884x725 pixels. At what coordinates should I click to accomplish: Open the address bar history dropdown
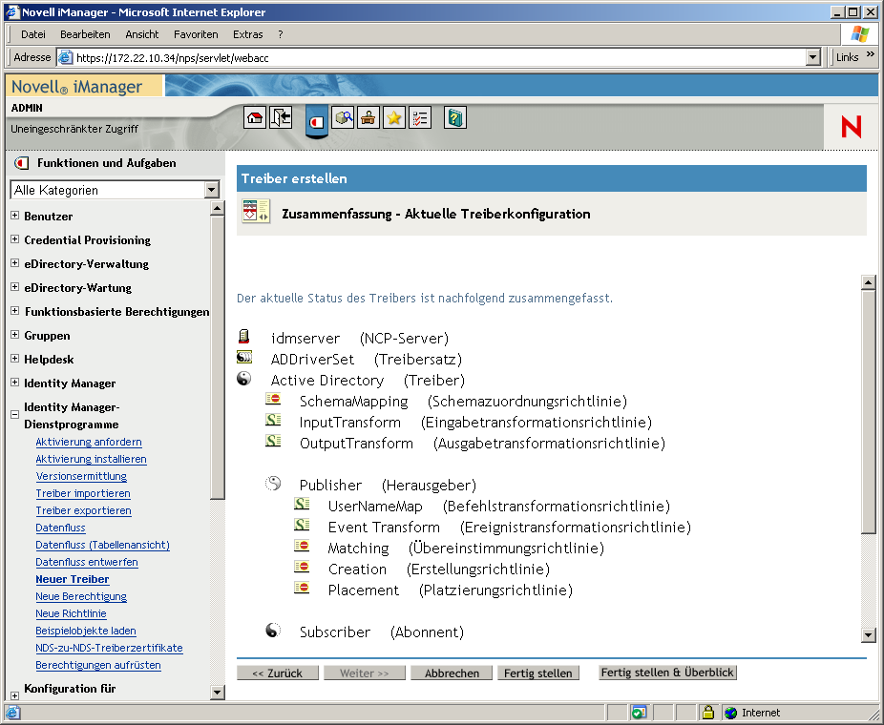tap(812, 55)
